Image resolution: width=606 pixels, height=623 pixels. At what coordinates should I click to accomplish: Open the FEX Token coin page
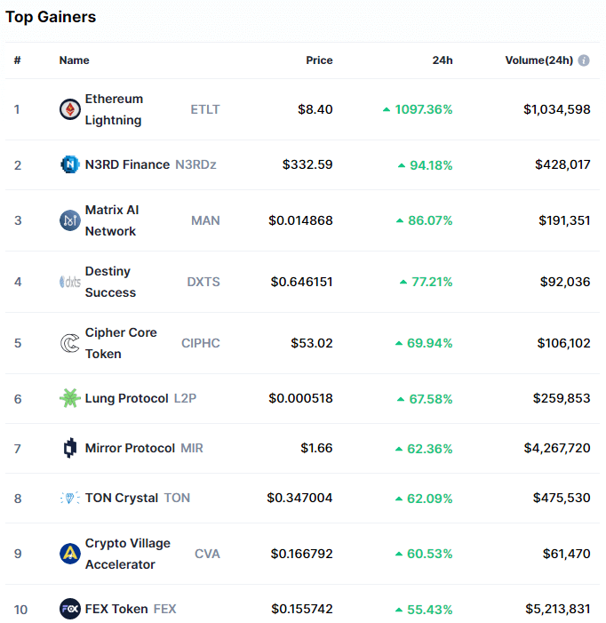116,609
